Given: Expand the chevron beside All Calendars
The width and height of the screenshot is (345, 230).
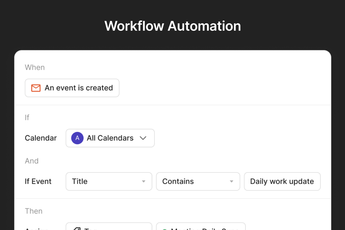Looking at the screenshot, I should [143, 138].
